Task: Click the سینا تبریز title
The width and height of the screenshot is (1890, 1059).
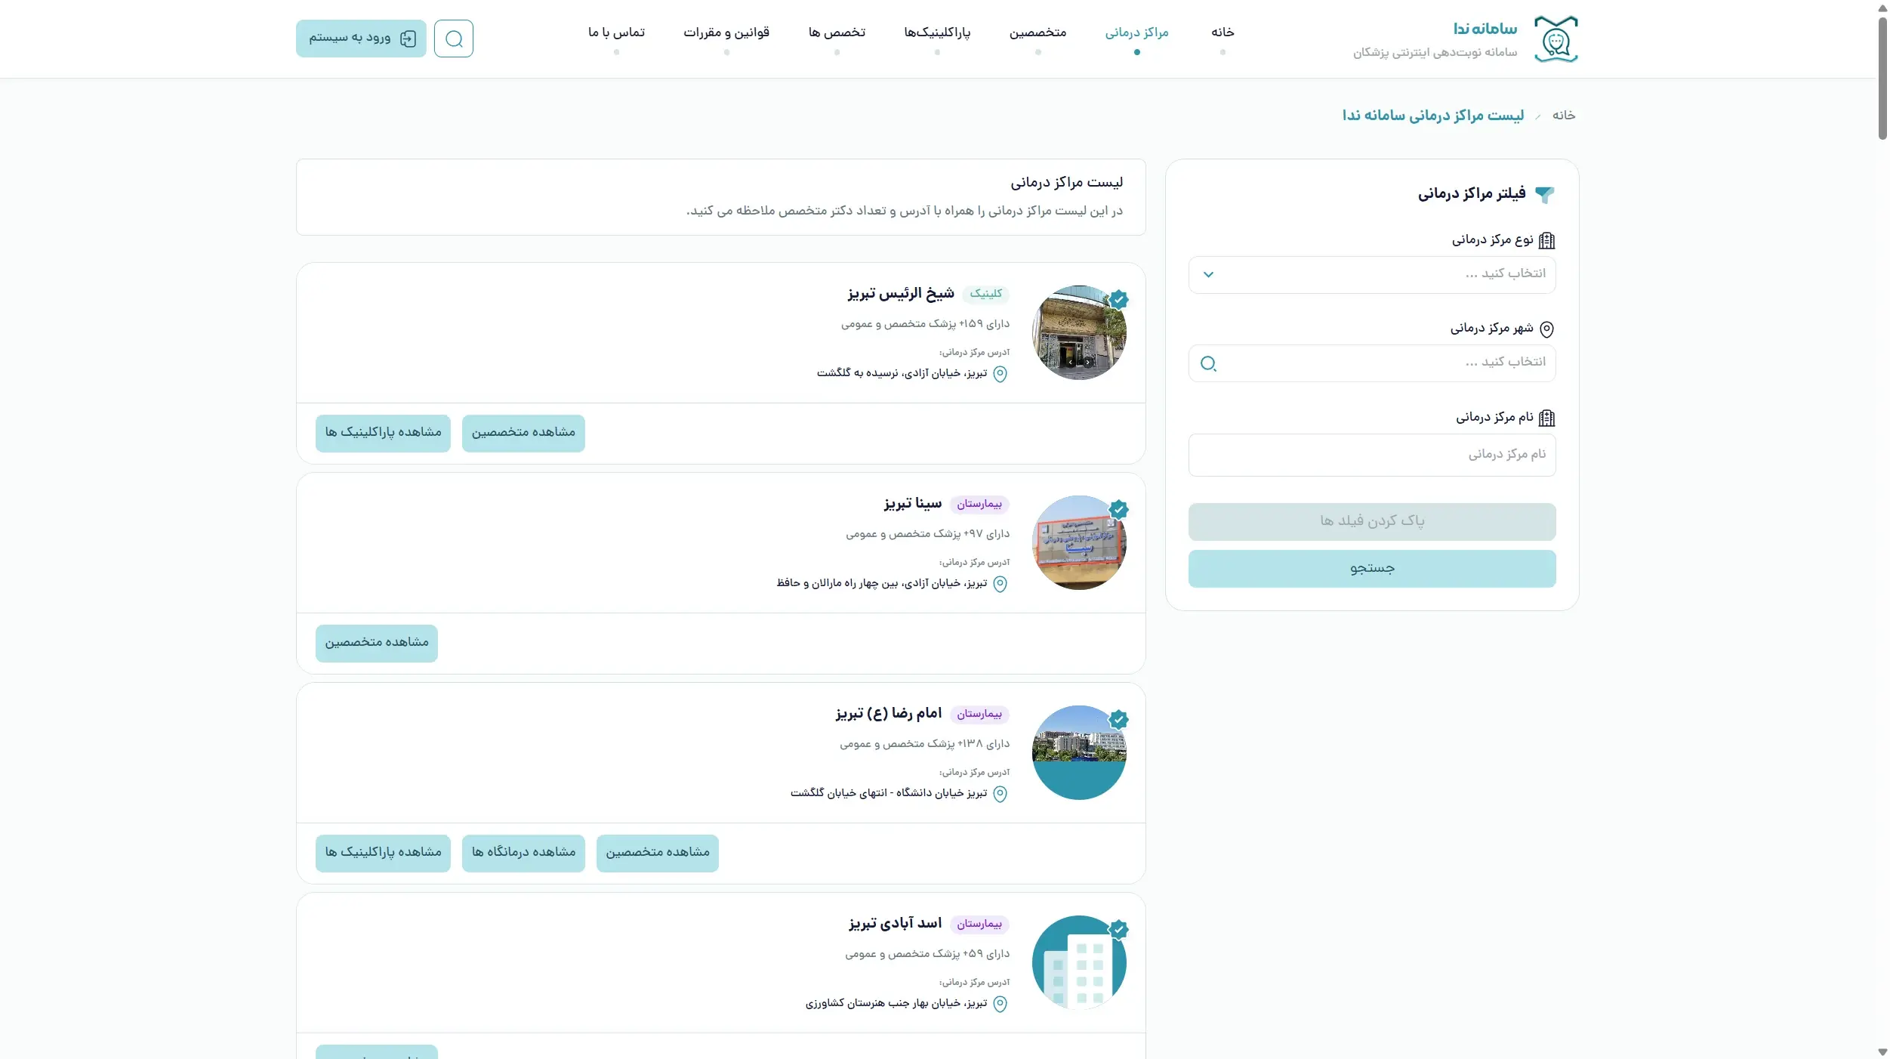Action: click(913, 504)
